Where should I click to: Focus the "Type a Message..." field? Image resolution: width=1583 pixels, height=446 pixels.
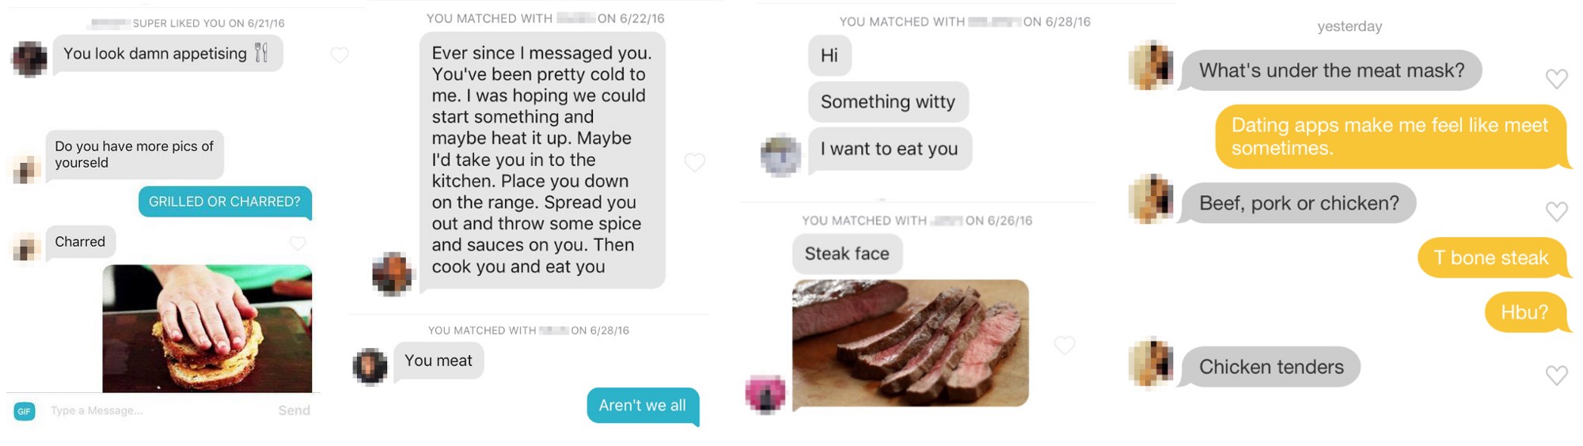158,410
